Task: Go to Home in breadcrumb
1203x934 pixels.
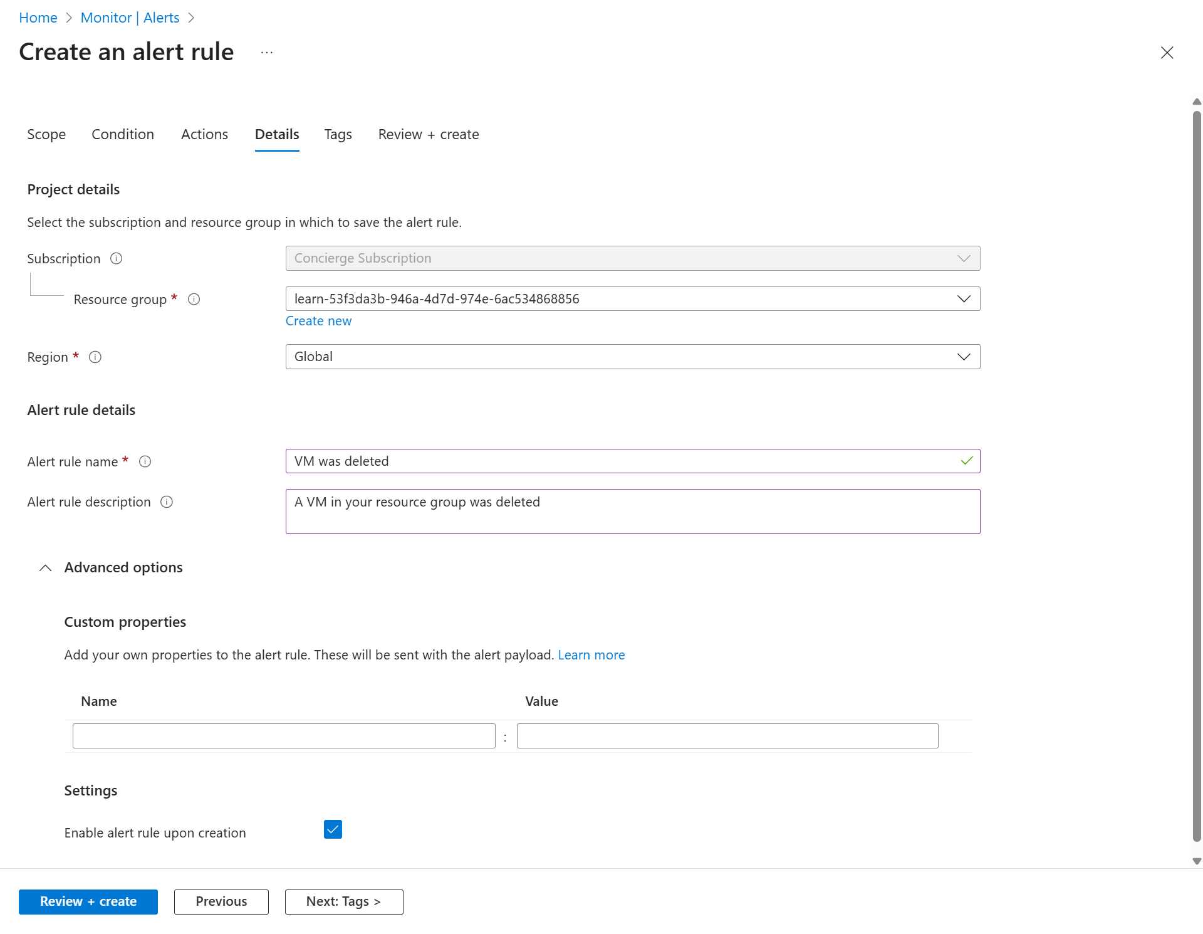Action: 38,18
